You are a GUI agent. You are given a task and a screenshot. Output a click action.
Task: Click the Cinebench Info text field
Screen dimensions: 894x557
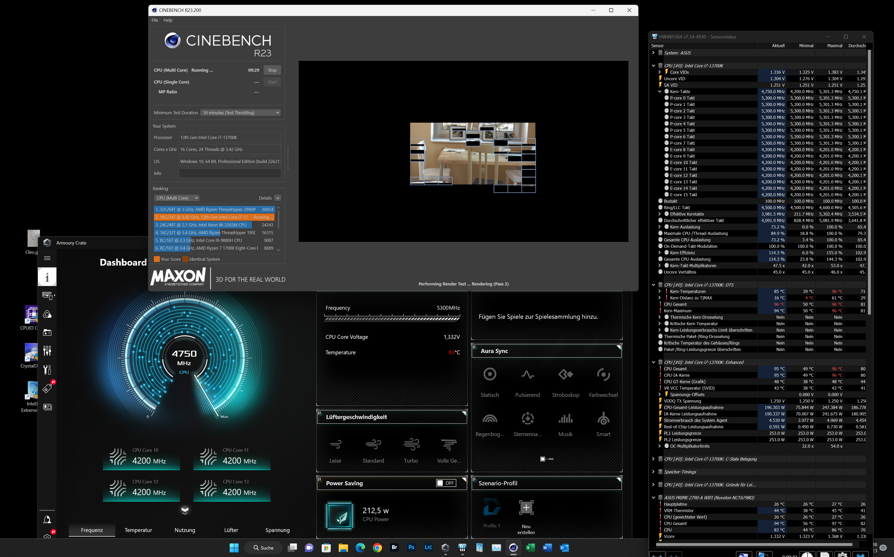230,174
